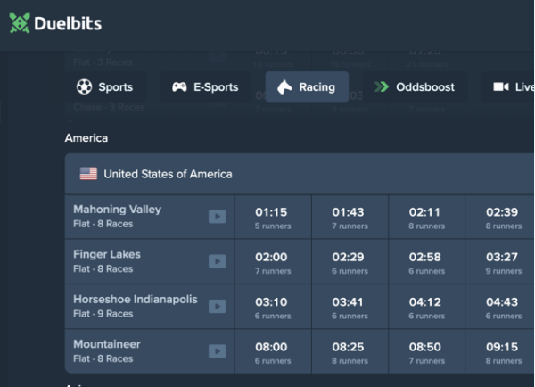The width and height of the screenshot is (535, 387).
Task: Click the United States flag icon
Action: [88, 174]
